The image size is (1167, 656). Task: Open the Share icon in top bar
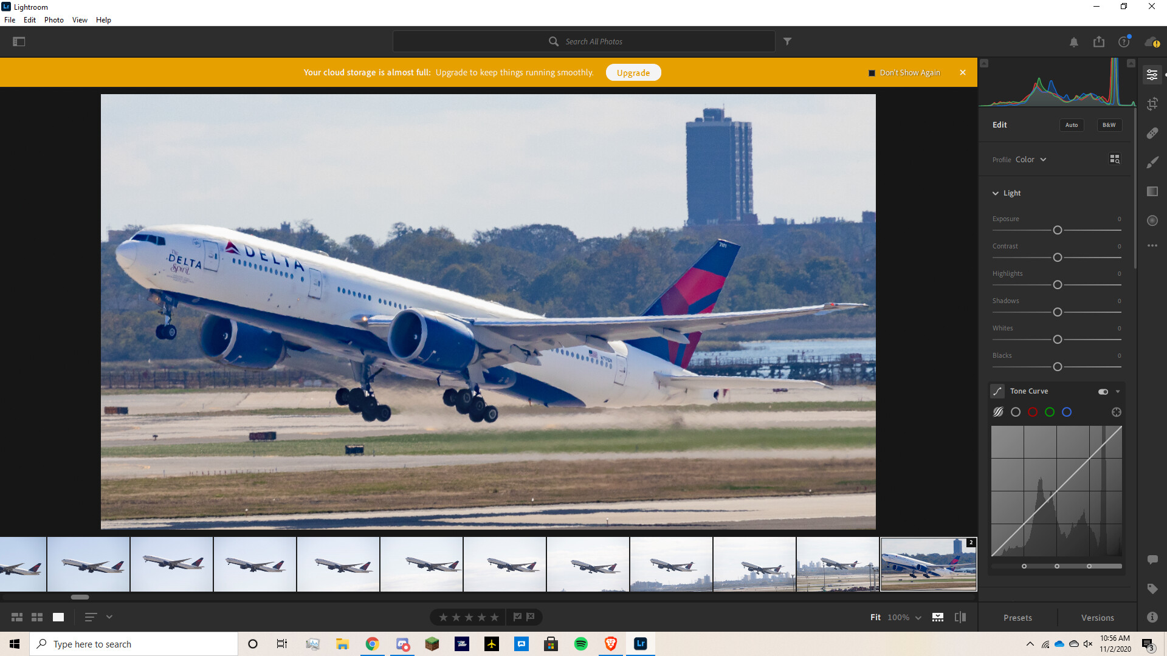(x=1098, y=41)
